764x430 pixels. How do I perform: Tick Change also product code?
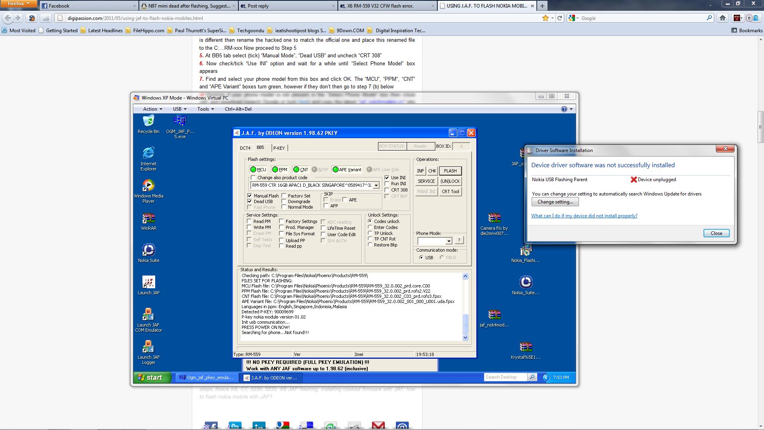(x=253, y=178)
